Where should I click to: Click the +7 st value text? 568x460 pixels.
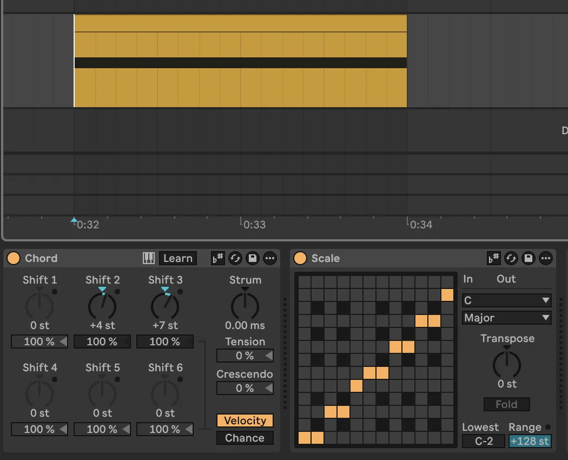click(x=165, y=325)
